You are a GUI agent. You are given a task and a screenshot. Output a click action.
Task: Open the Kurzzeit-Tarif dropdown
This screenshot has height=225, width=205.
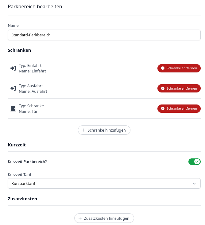104,183
